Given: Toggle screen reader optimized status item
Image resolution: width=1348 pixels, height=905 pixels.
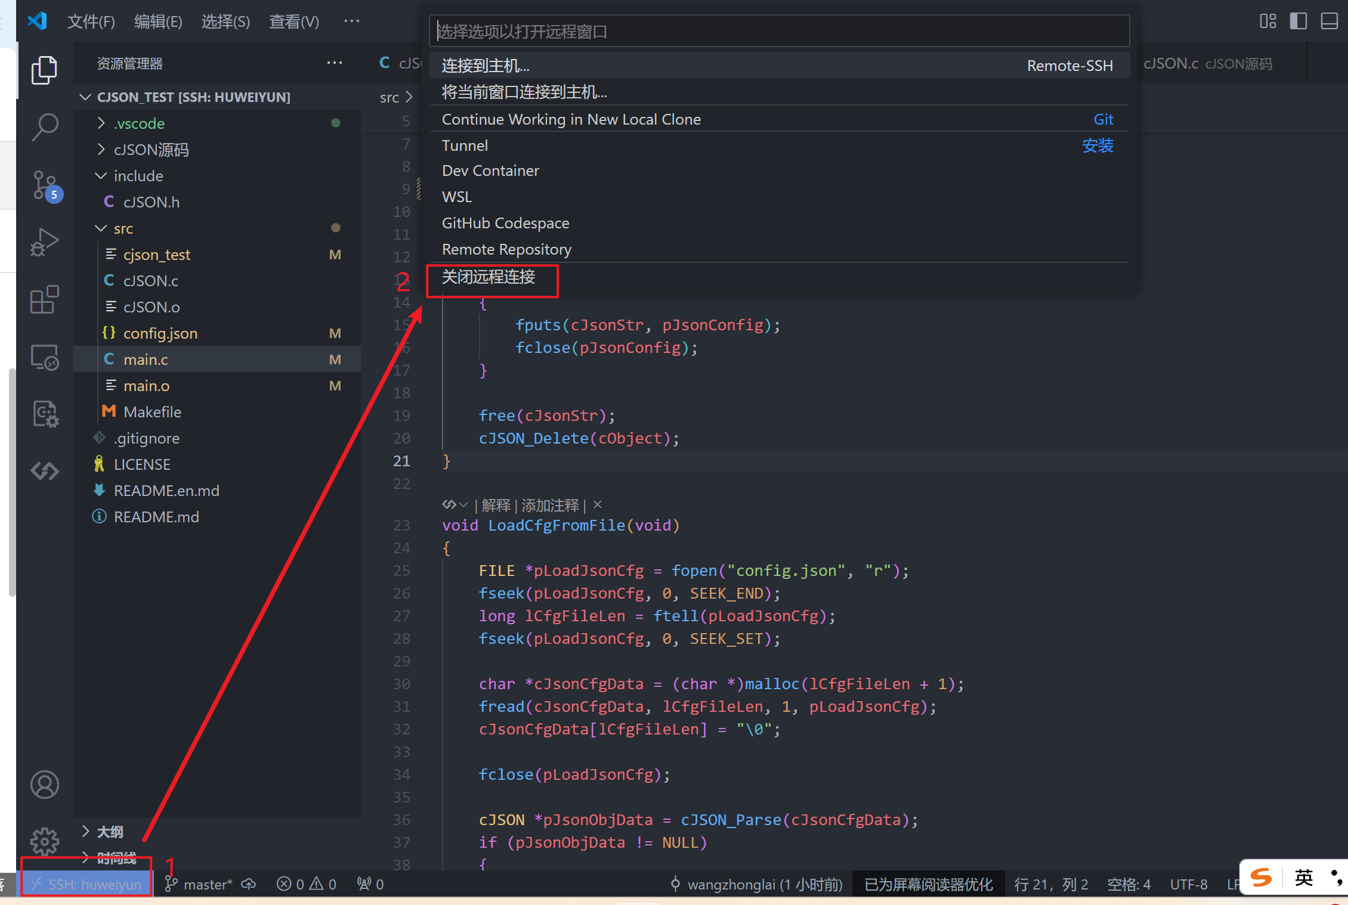Looking at the screenshot, I should coord(928,884).
